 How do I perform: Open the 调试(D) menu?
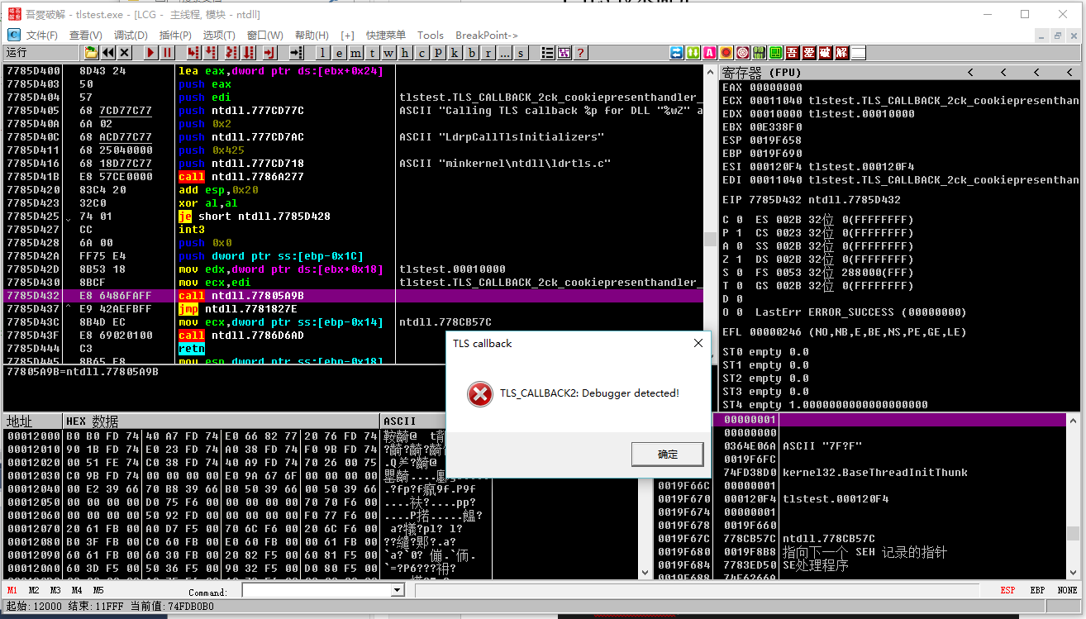click(131, 35)
